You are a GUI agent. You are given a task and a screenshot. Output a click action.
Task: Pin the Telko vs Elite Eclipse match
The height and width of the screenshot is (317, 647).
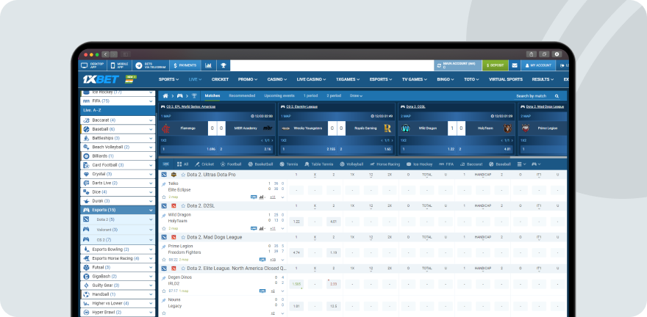(x=164, y=184)
